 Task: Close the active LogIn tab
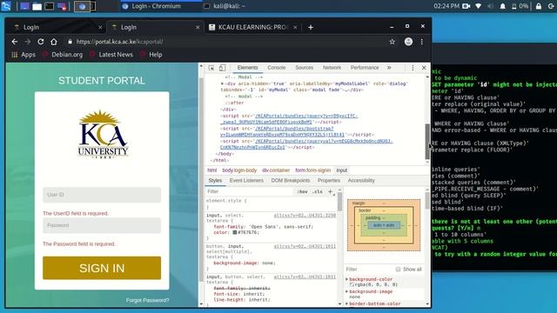(198, 27)
